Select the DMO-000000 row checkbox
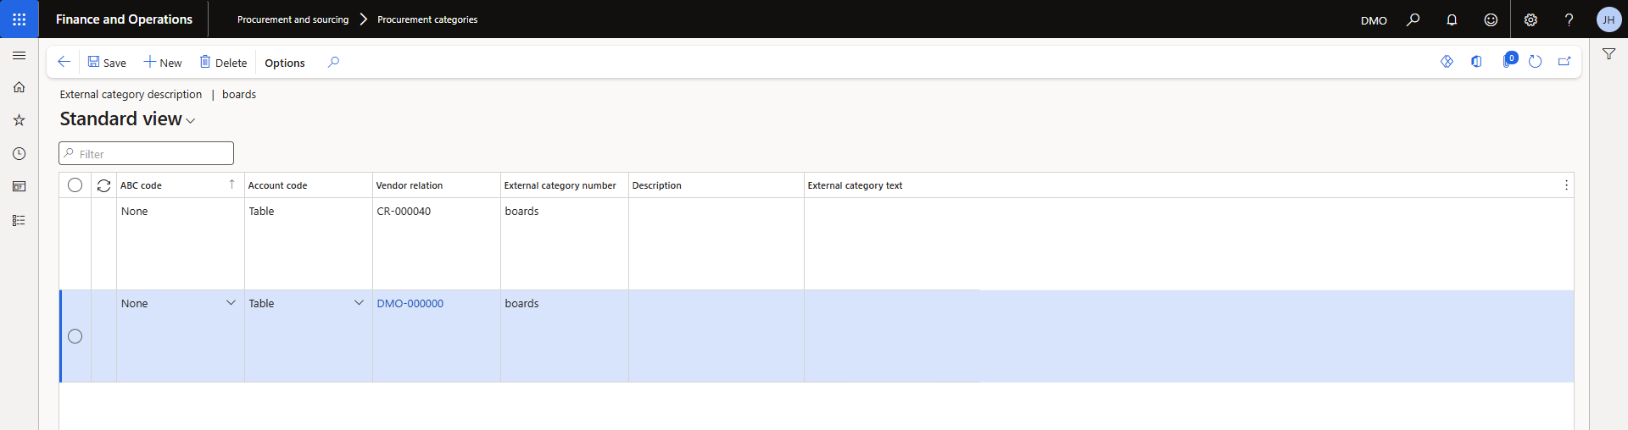 click(75, 337)
